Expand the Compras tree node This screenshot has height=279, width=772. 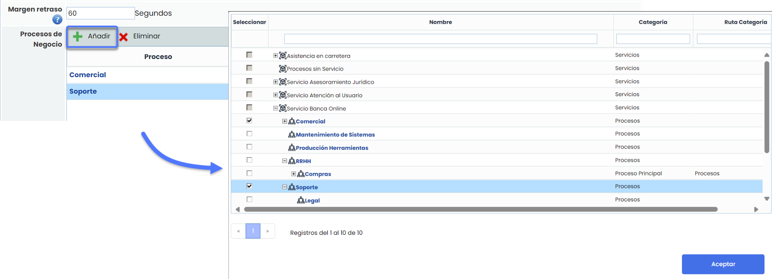294,174
